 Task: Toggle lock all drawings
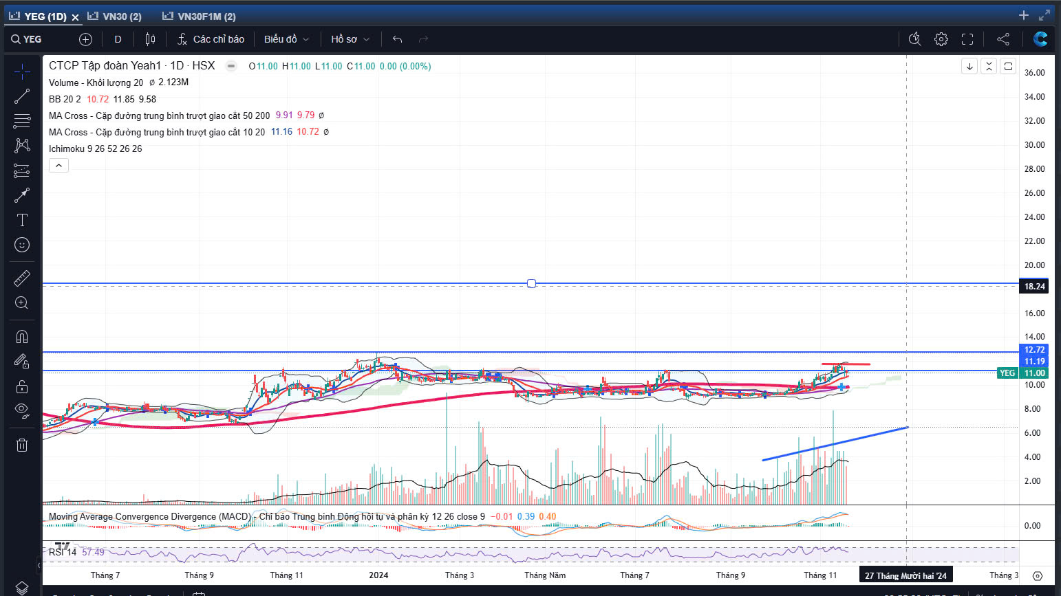[22, 386]
